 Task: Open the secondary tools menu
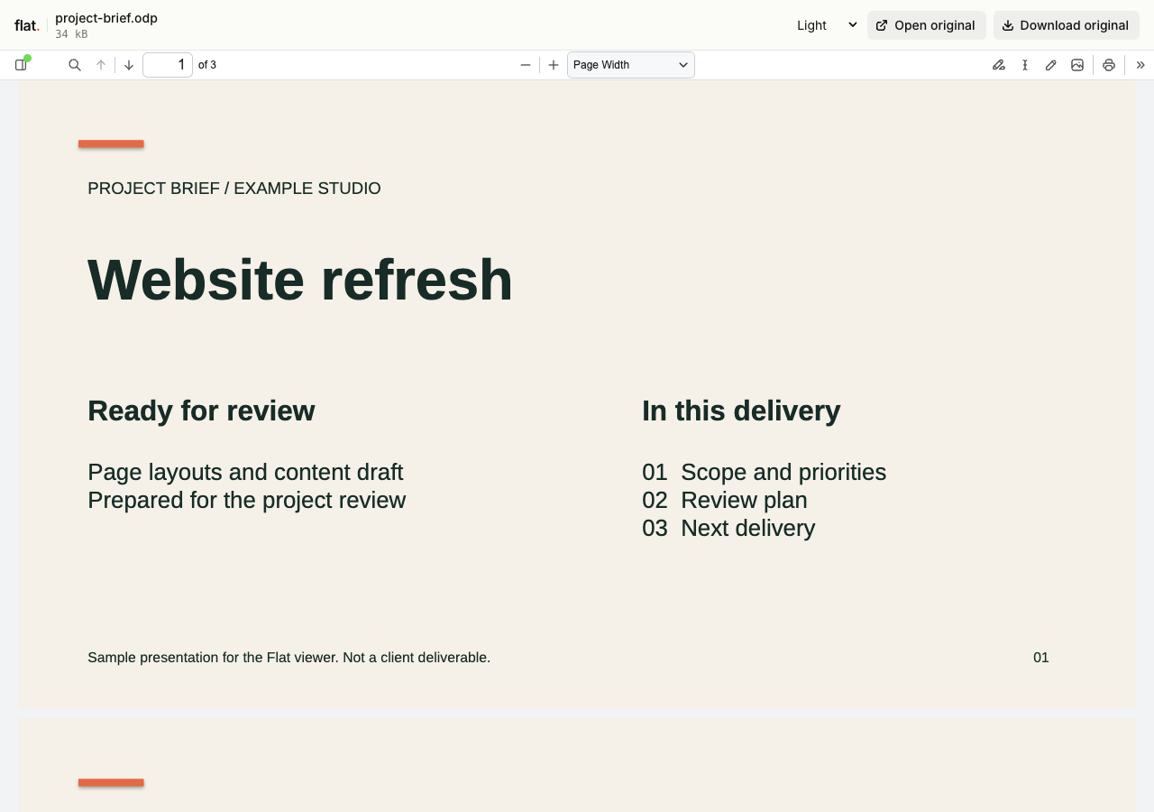[1140, 65]
